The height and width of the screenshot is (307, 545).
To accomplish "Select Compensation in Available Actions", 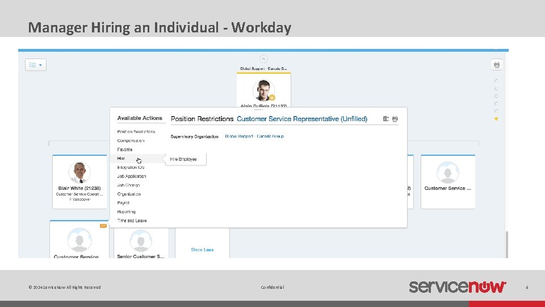I will click(131, 140).
